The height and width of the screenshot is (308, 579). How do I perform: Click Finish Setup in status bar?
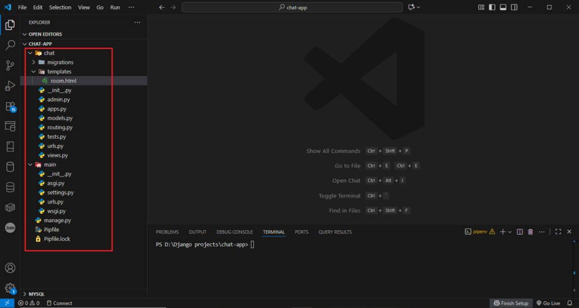511,303
